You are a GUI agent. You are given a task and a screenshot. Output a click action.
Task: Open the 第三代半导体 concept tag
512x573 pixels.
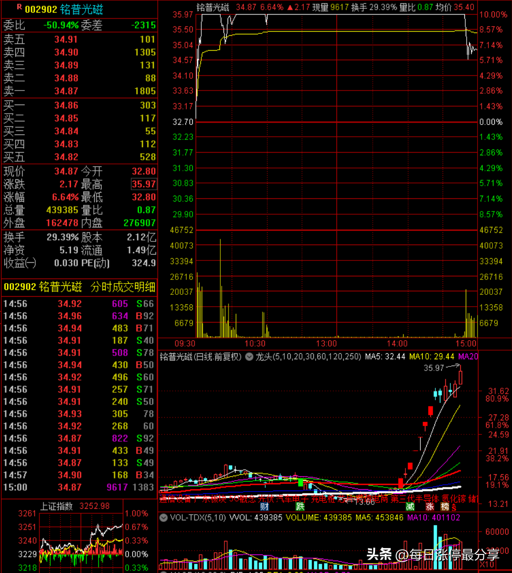coord(415,499)
